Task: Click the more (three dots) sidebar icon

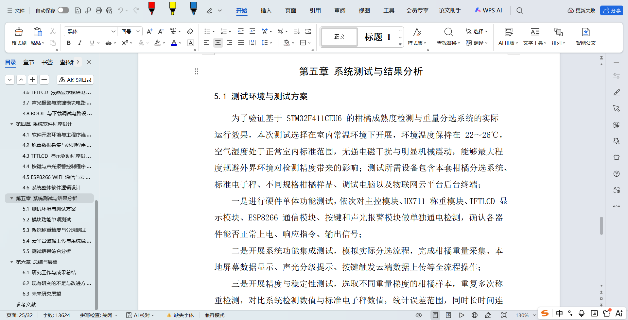Action: [617, 206]
